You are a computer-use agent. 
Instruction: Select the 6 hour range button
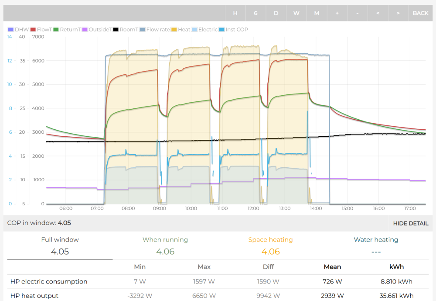tap(255, 13)
